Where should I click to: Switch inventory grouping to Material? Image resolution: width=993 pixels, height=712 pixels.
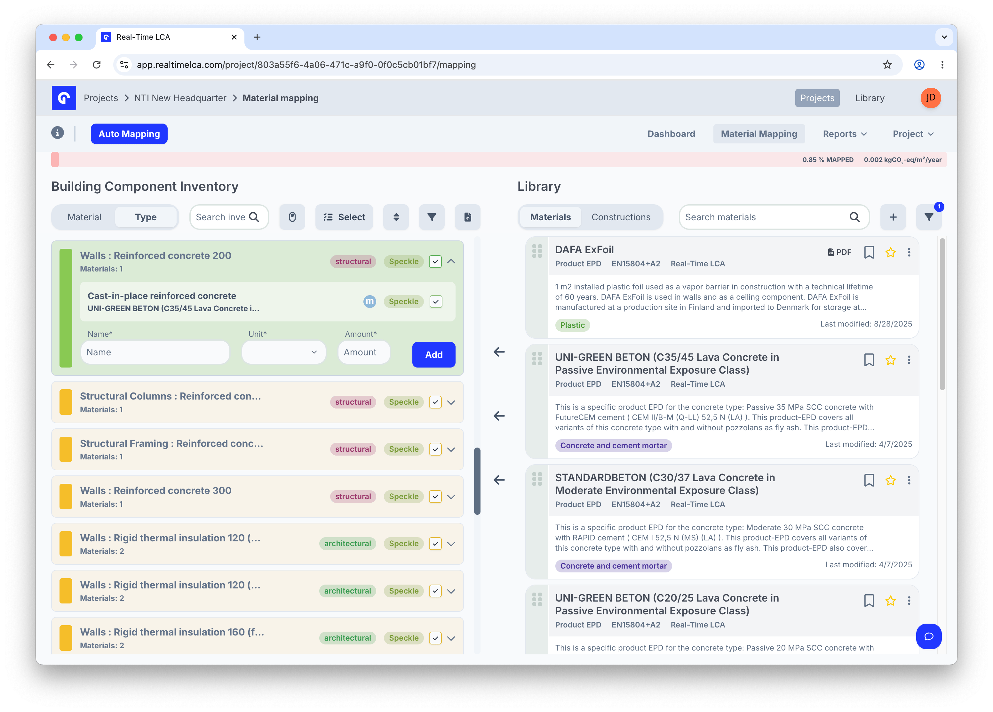click(x=84, y=217)
